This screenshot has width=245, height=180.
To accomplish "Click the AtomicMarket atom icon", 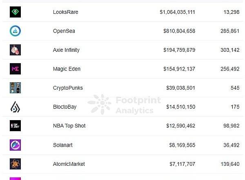I will click(x=15, y=164).
